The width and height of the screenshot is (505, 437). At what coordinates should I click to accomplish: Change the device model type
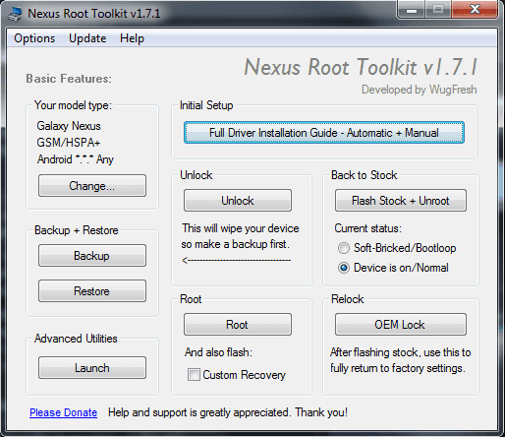point(92,186)
